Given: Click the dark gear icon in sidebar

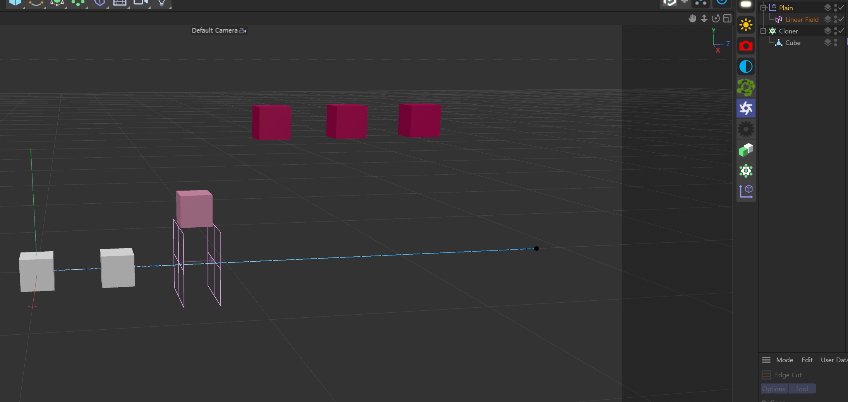Looking at the screenshot, I should pos(746,129).
